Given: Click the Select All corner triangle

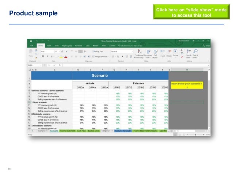Looking at the screenshot, I should click(30, 69).
